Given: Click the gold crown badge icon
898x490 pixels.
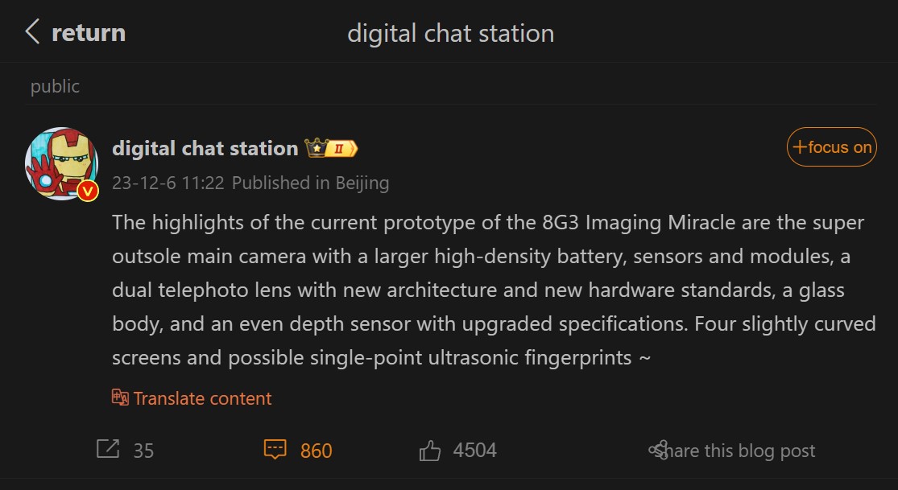Looking at the screenshot, I should (x=316, y=148).
